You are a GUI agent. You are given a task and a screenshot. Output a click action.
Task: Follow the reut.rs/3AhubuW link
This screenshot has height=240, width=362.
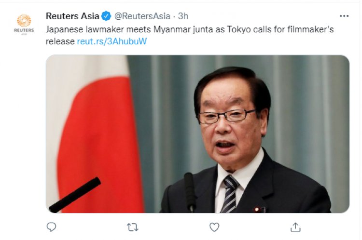click(112, 41)
